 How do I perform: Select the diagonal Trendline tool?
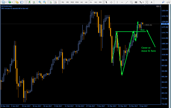point(127,2)
